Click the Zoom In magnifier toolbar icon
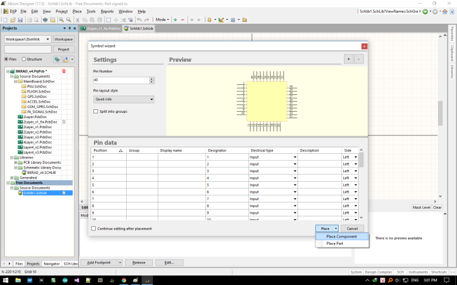This screenshot has height=285, width=457. coord(61,20)
